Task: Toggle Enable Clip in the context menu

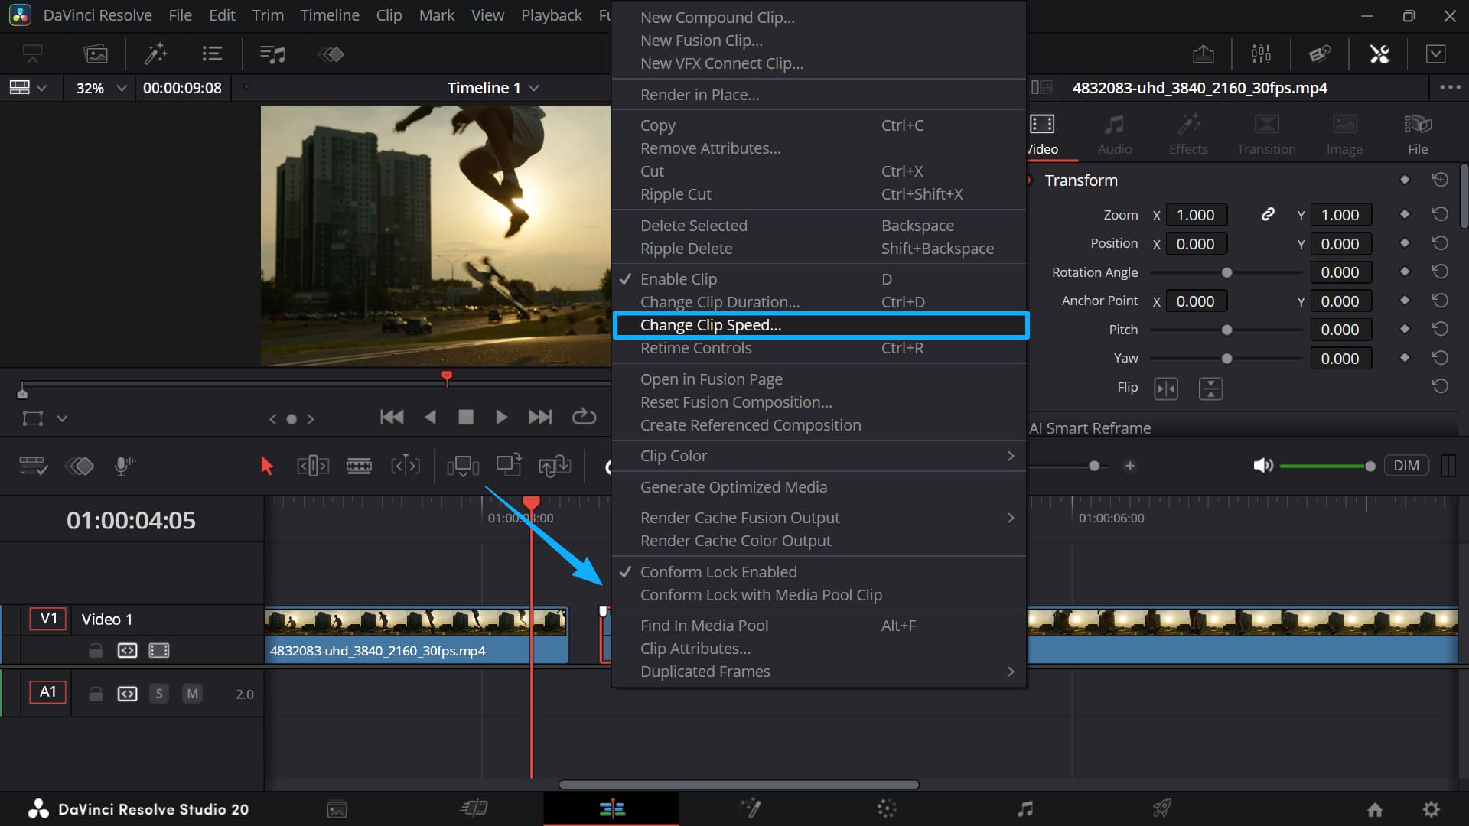Action: point(679,278)
